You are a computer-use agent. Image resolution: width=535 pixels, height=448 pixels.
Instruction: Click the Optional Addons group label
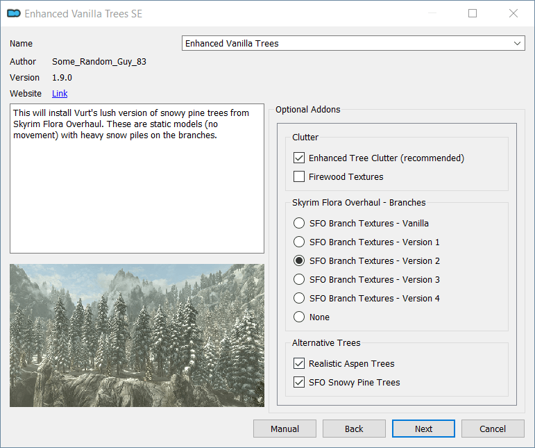coord(308,109)
